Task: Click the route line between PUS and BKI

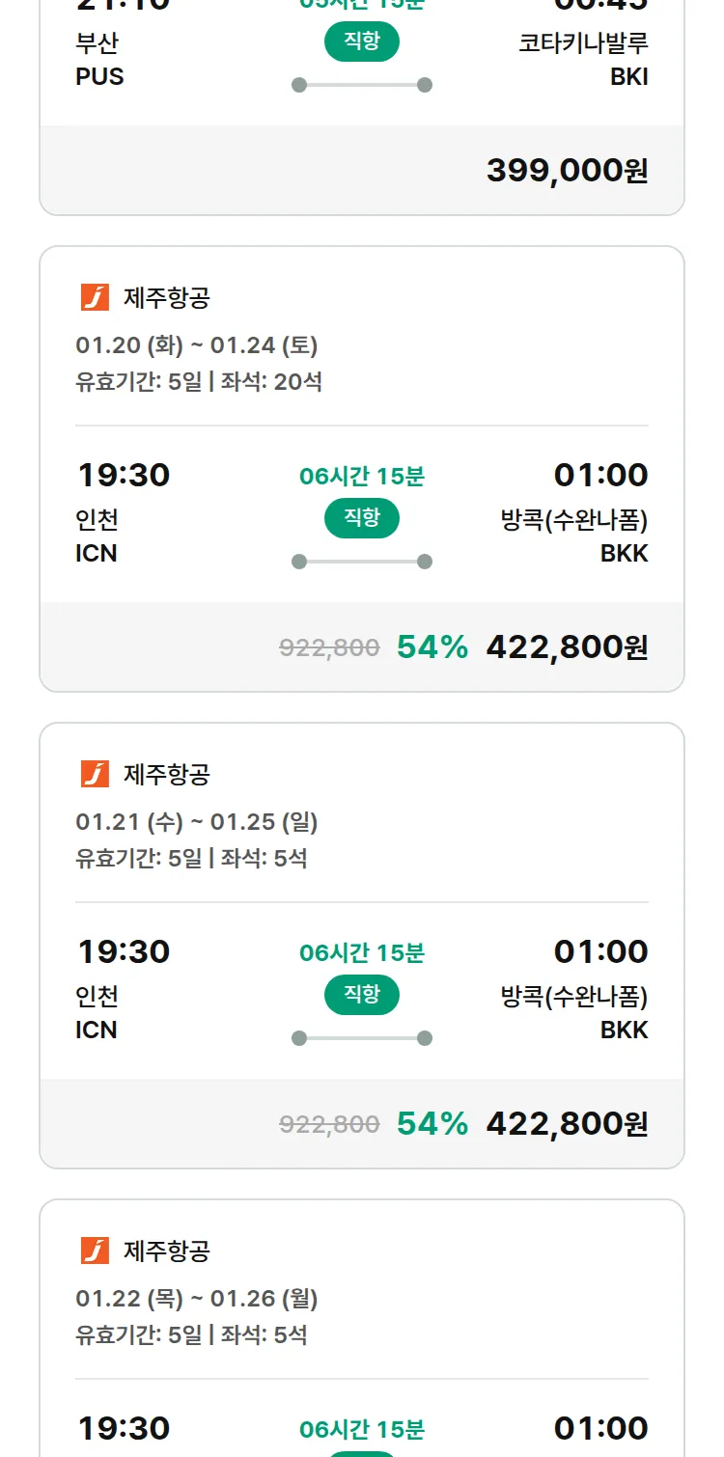Action: click(x=362, y=85)
